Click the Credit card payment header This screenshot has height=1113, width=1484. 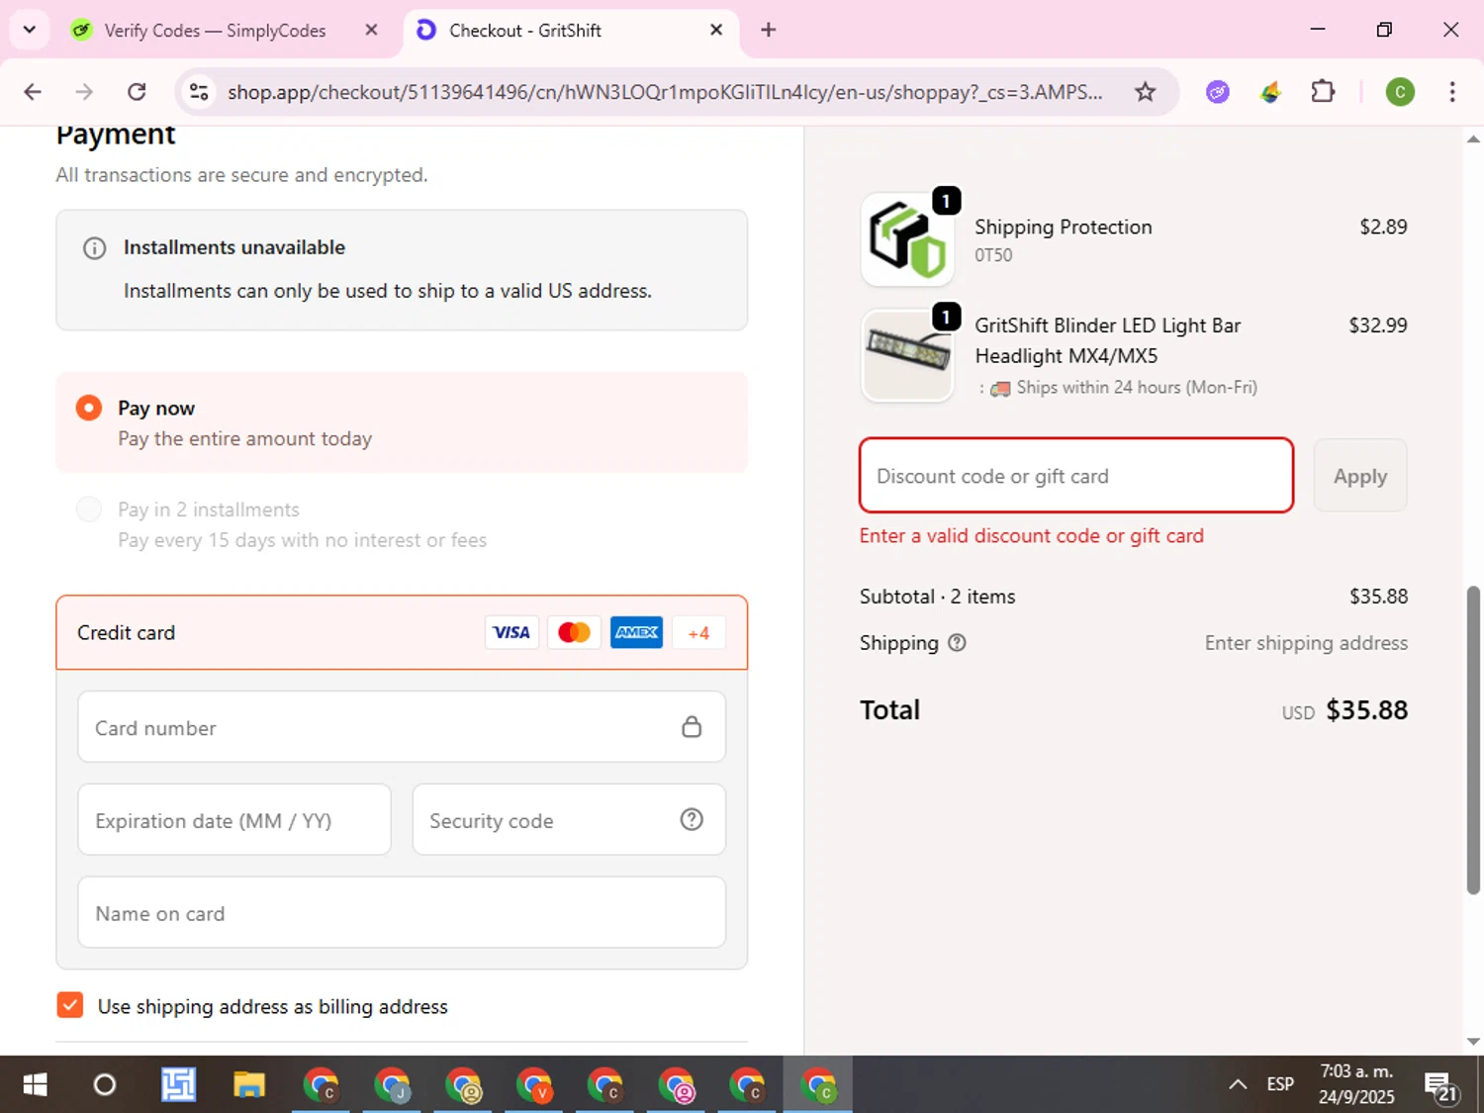coord(402,633)
